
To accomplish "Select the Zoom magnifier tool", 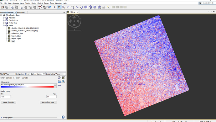I will pyautogui.click(x=64, y=7).
